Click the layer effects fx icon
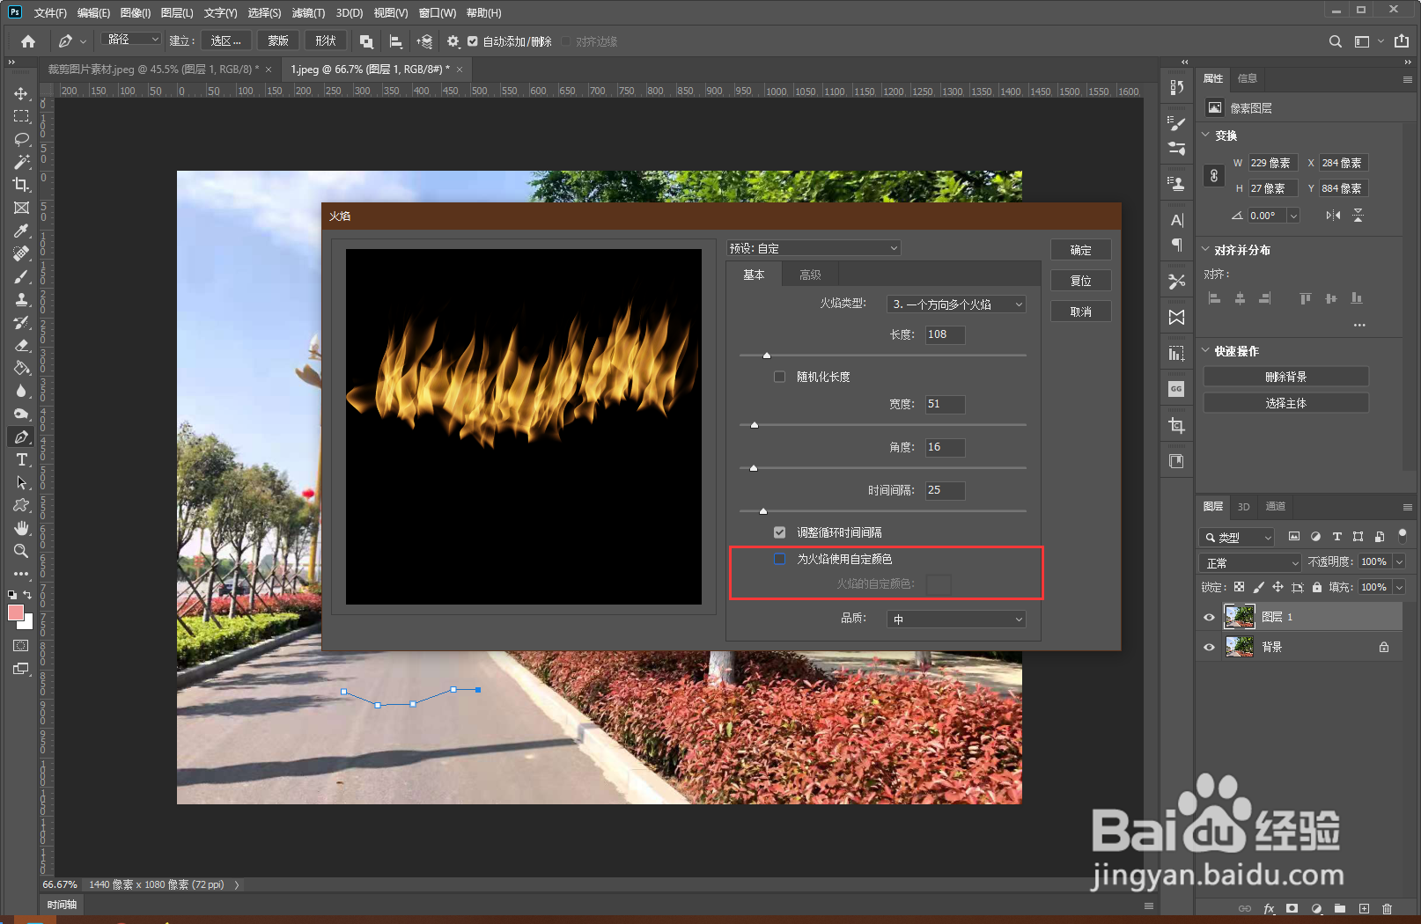Viewport: 1421px width, 924px height. 1269,908
